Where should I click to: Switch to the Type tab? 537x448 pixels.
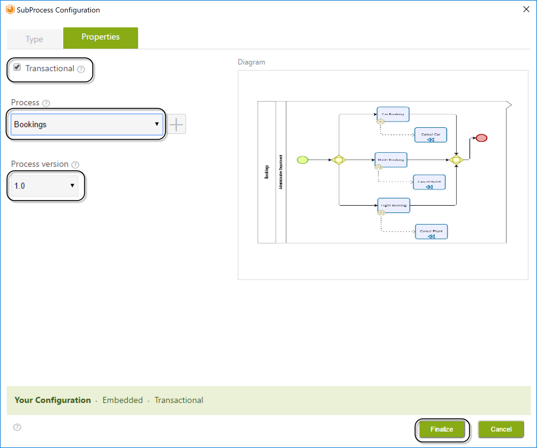34,39
